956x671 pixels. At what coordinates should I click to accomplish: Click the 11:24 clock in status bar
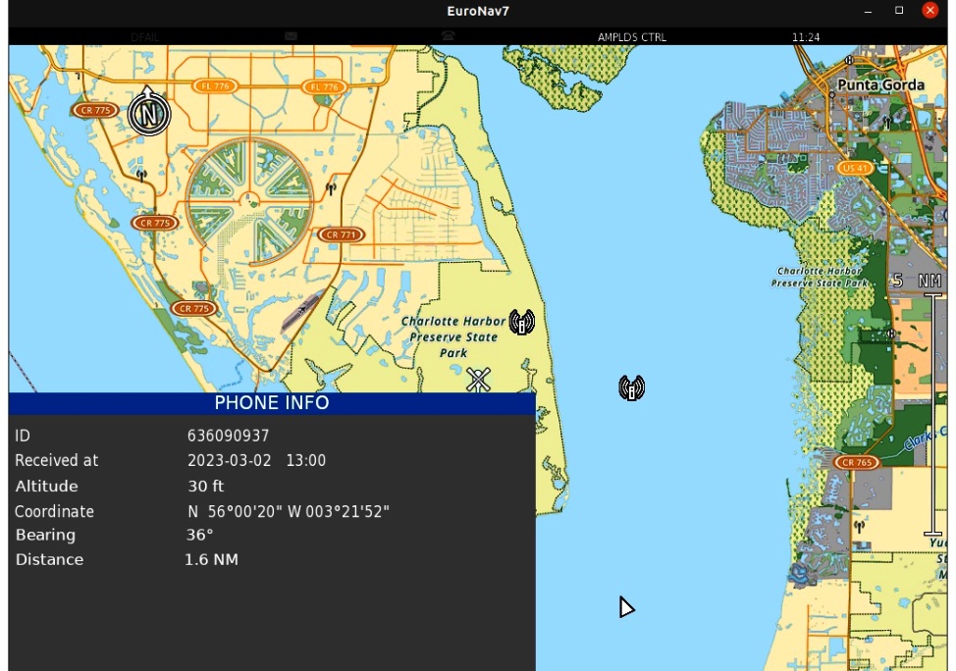click(x=805, y=37)
